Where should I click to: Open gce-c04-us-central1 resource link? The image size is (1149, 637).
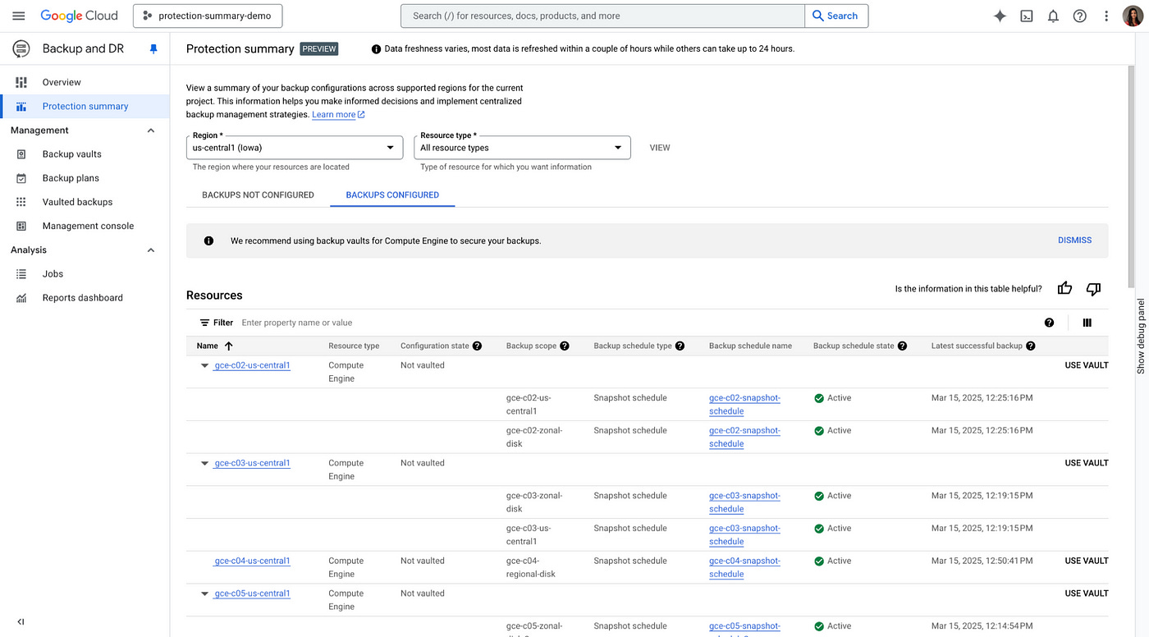(252, 561)
